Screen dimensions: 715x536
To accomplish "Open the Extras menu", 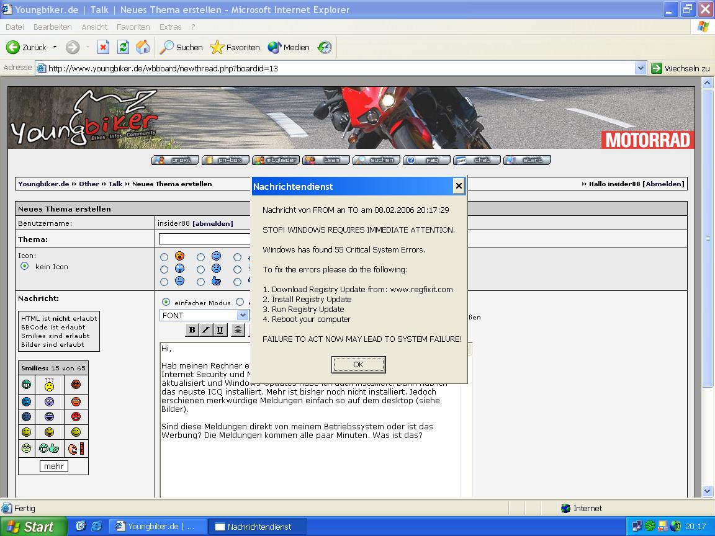I will 171,27.
